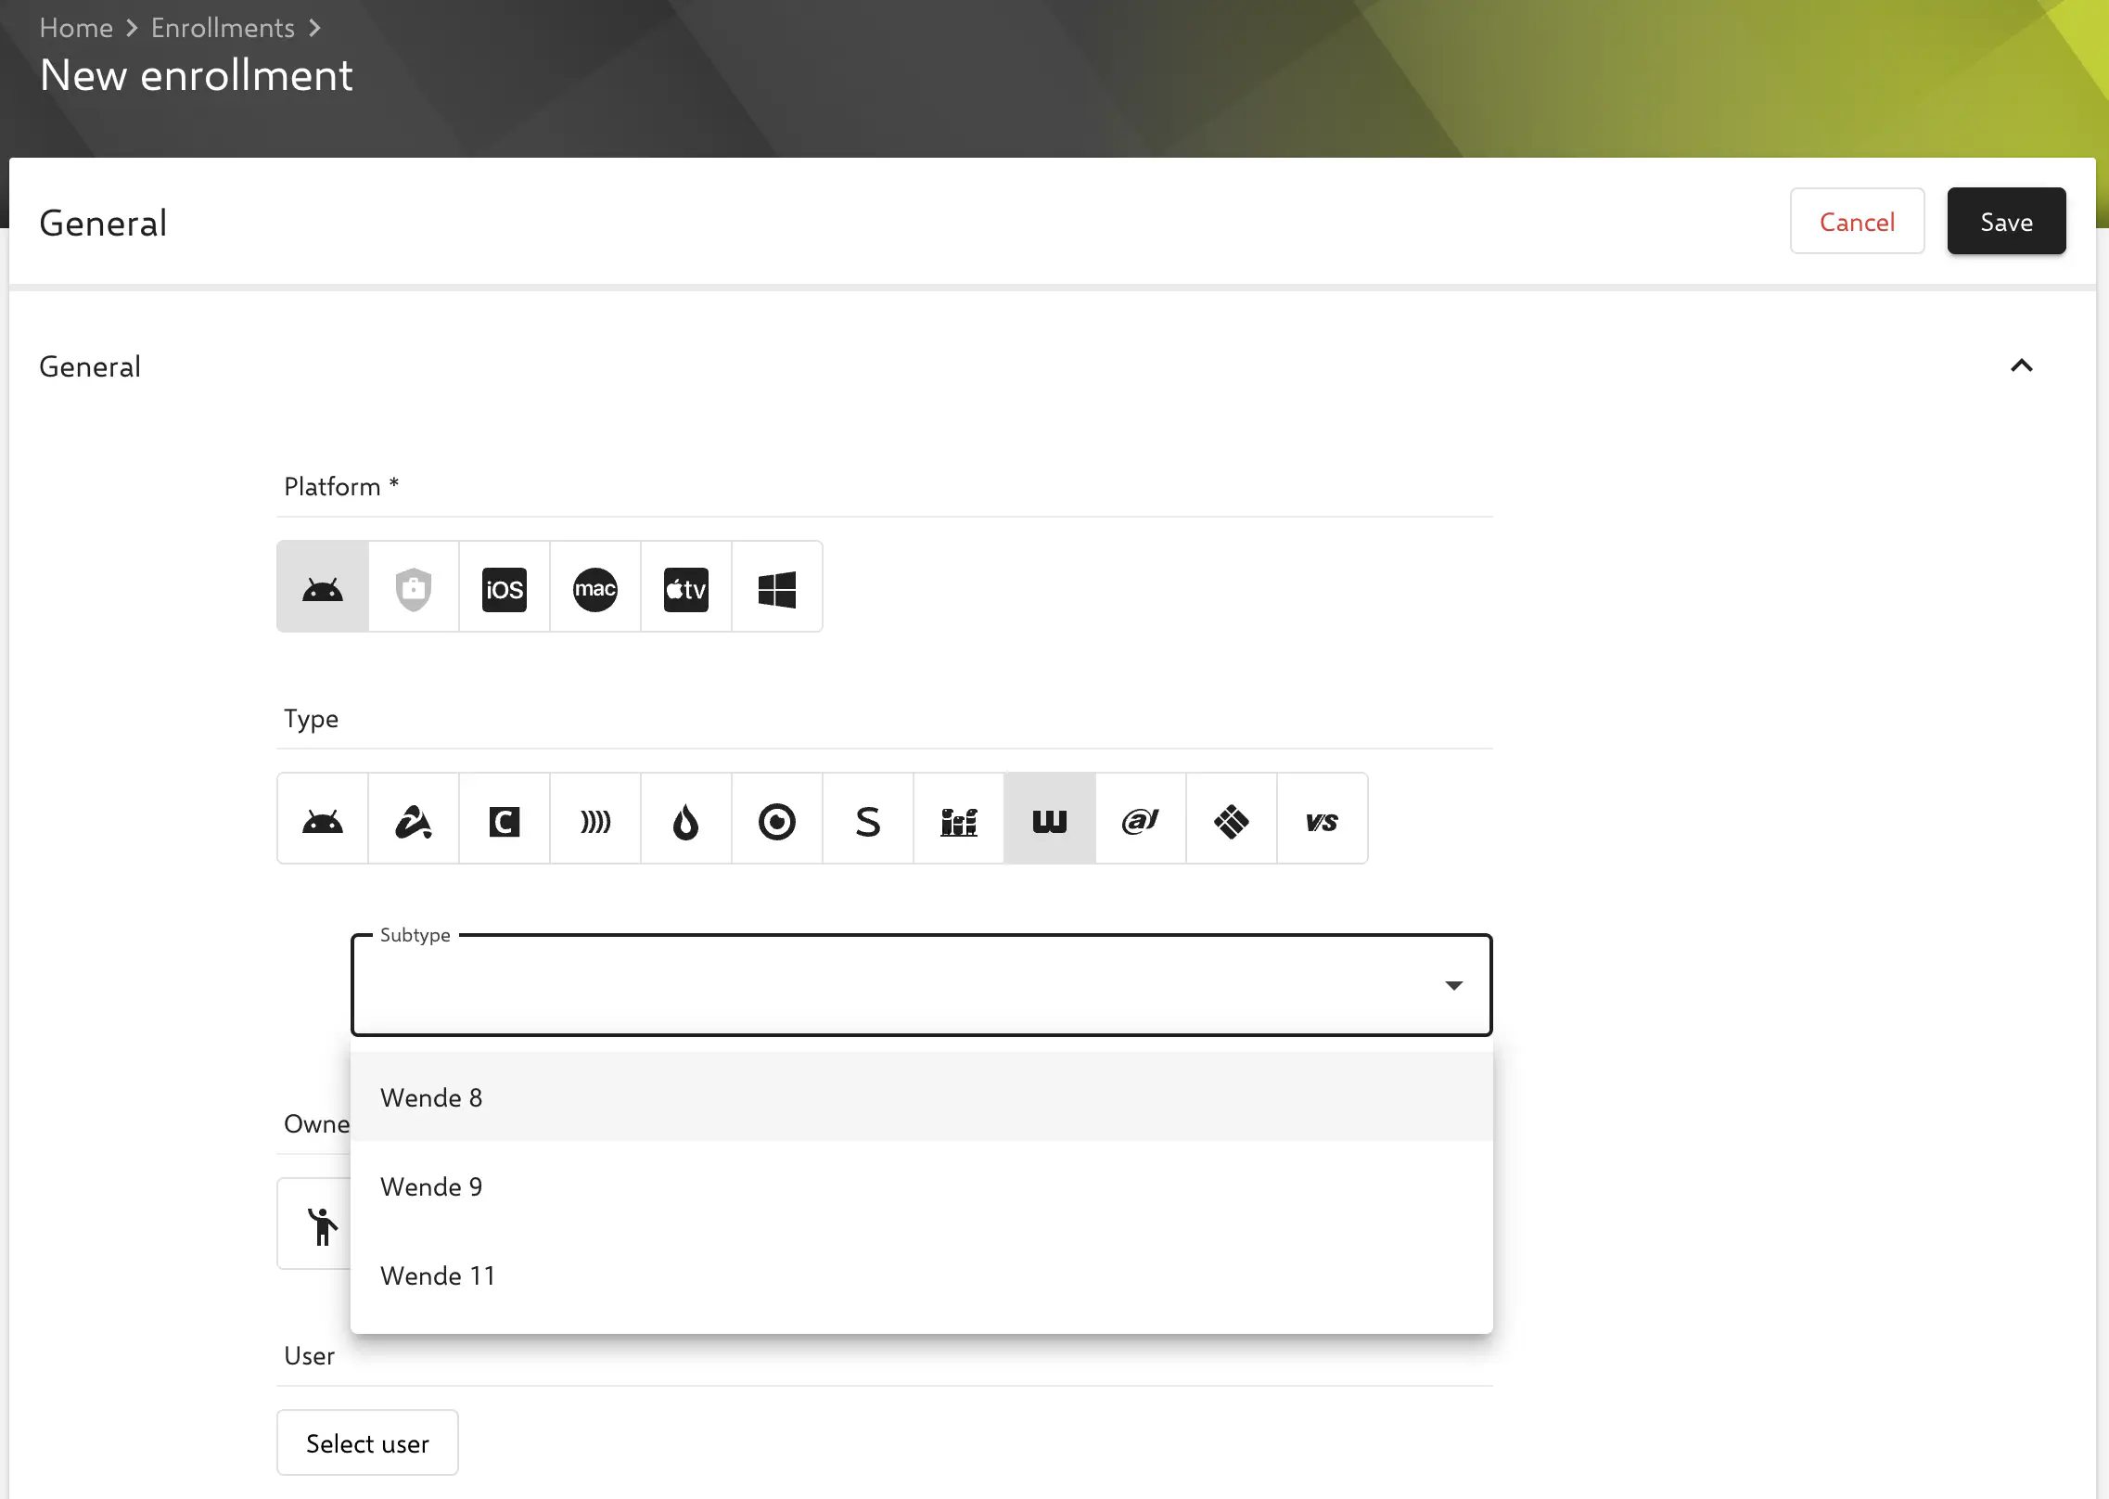Toggle the circular target type button

point(777,820)
